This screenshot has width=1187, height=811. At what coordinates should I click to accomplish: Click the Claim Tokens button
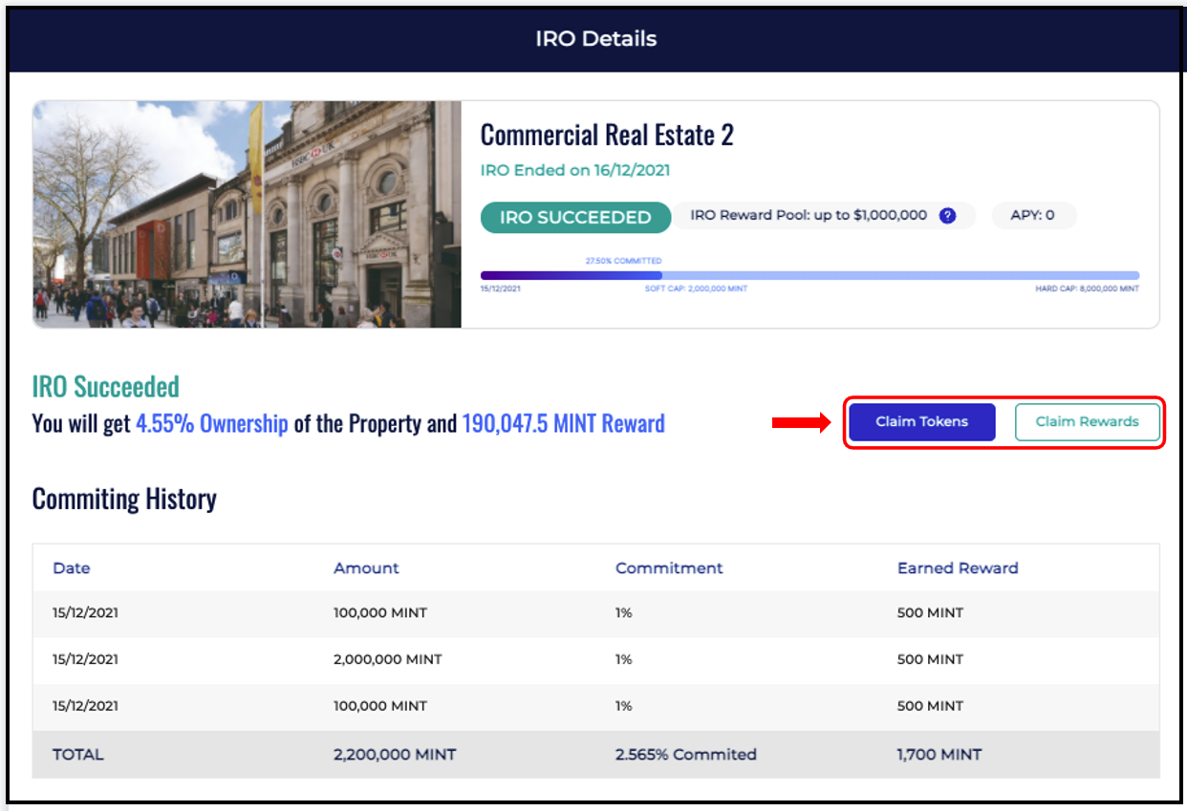pyautogui.click(x=922, y=422)
